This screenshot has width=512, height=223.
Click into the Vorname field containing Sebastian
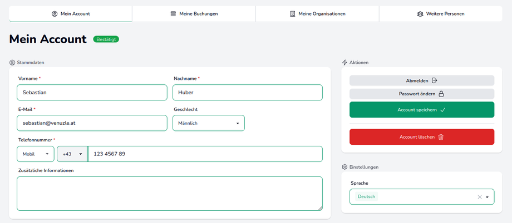point(92,93)
